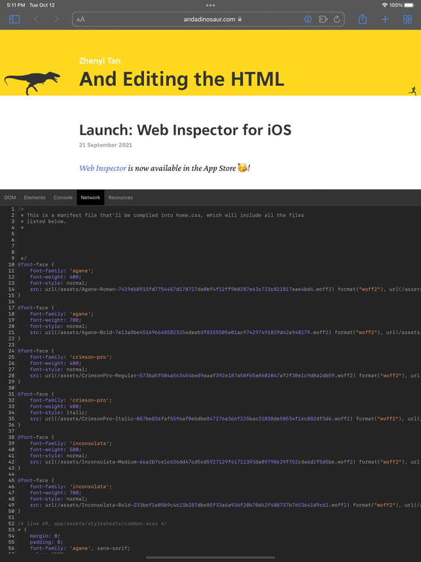
Task: Switch to the Elements tab
Action: [x=35, y=198]
